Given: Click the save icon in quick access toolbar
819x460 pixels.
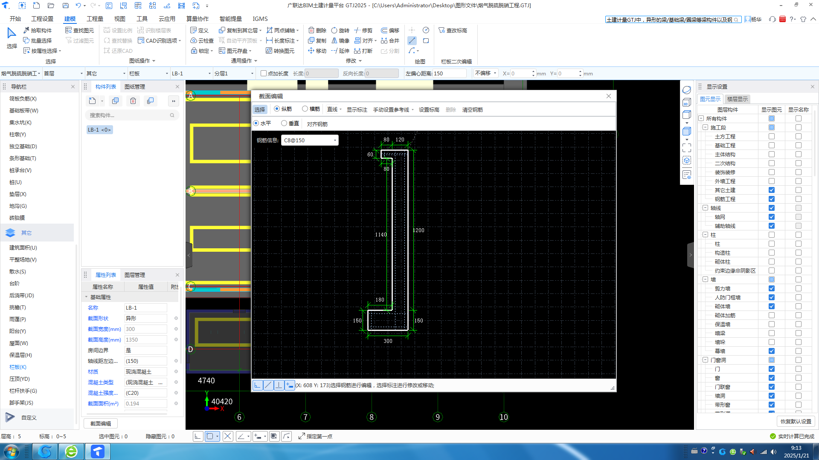Looking at the screenshot, I should coord(65,6).
